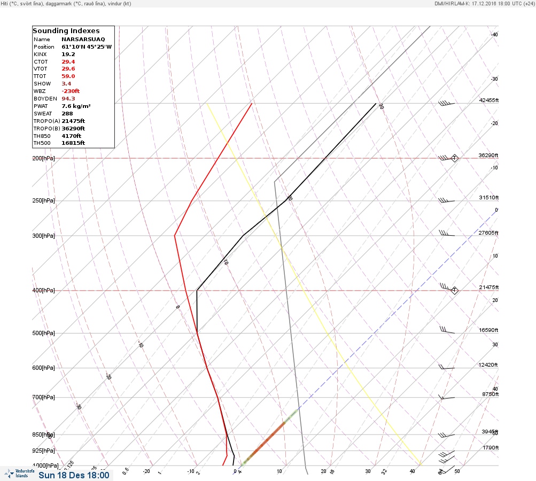The image size is (536, 481).
Task: Click the 27605ft height label
Action: (x=488, y=233)
